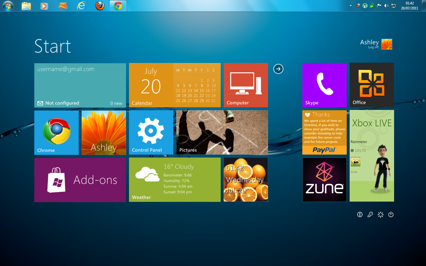Launch Firefox from the taskbar
Image resolution: width=426 pixels, height=266 pixels.
(x=100, y=6)
